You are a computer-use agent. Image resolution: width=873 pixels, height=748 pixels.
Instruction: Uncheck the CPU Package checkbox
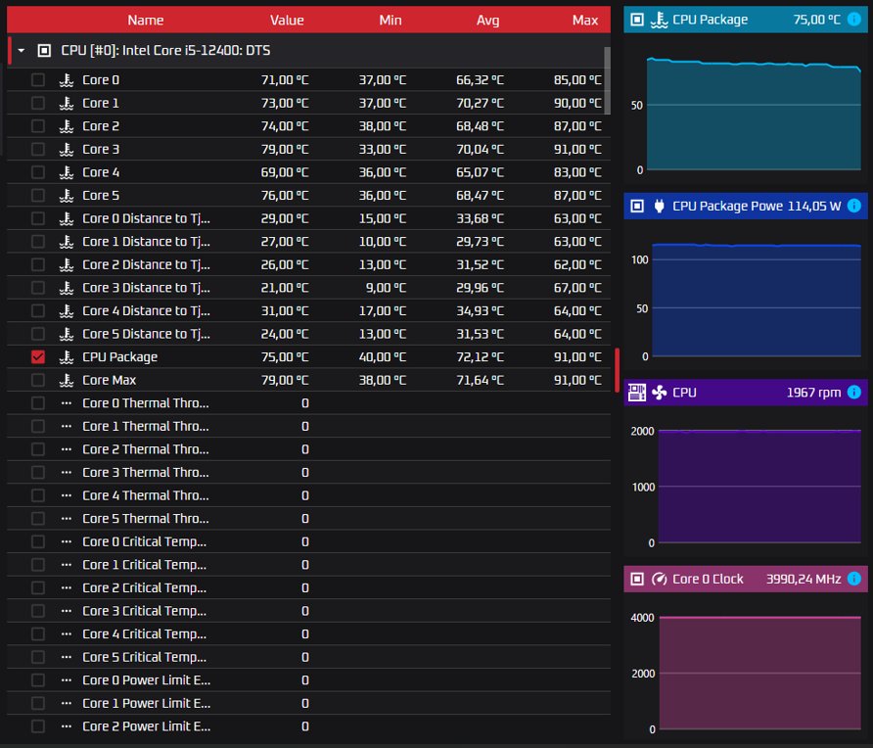38,357
